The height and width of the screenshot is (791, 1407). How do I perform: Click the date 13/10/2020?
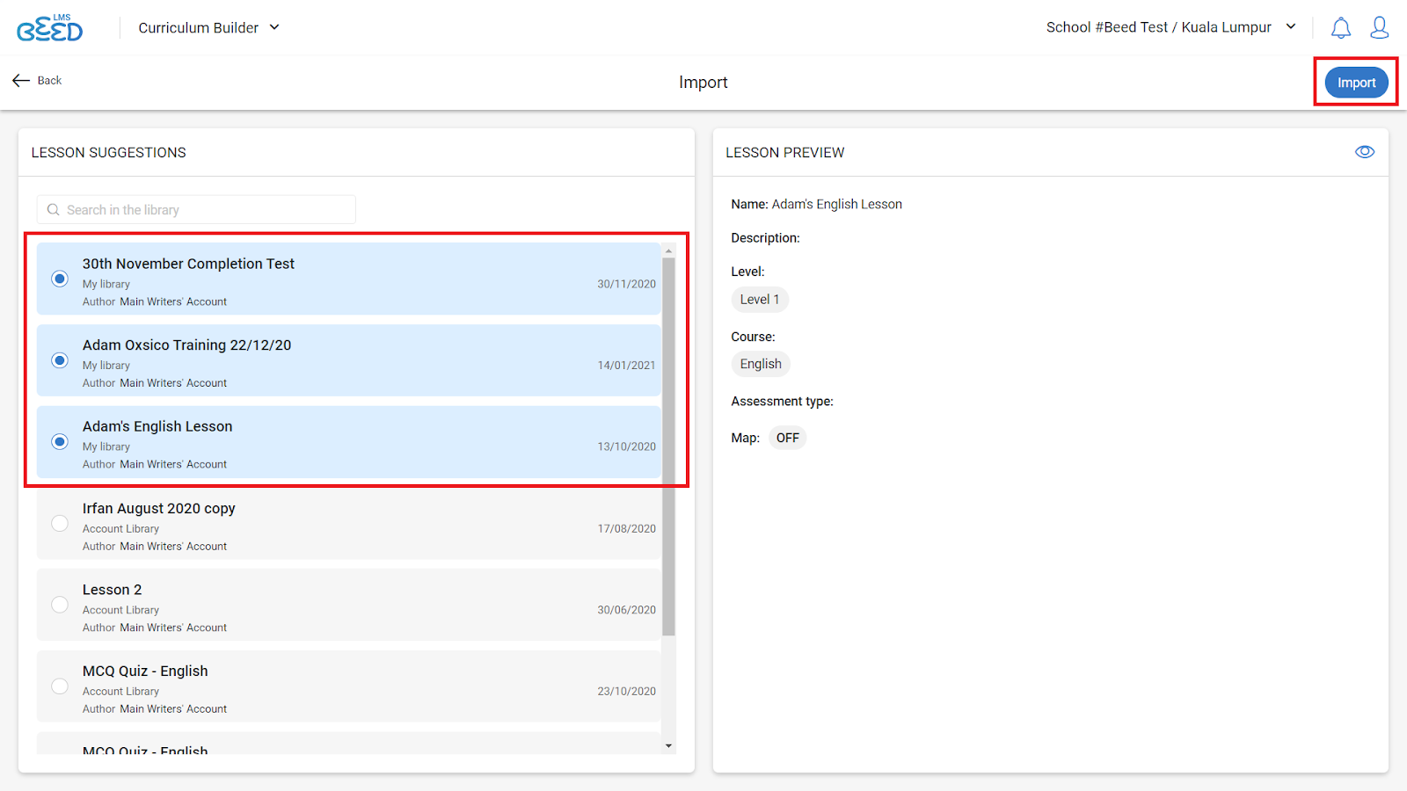tap(626, 446)
